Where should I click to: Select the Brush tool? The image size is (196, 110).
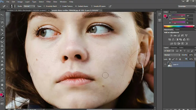(2, 42)
